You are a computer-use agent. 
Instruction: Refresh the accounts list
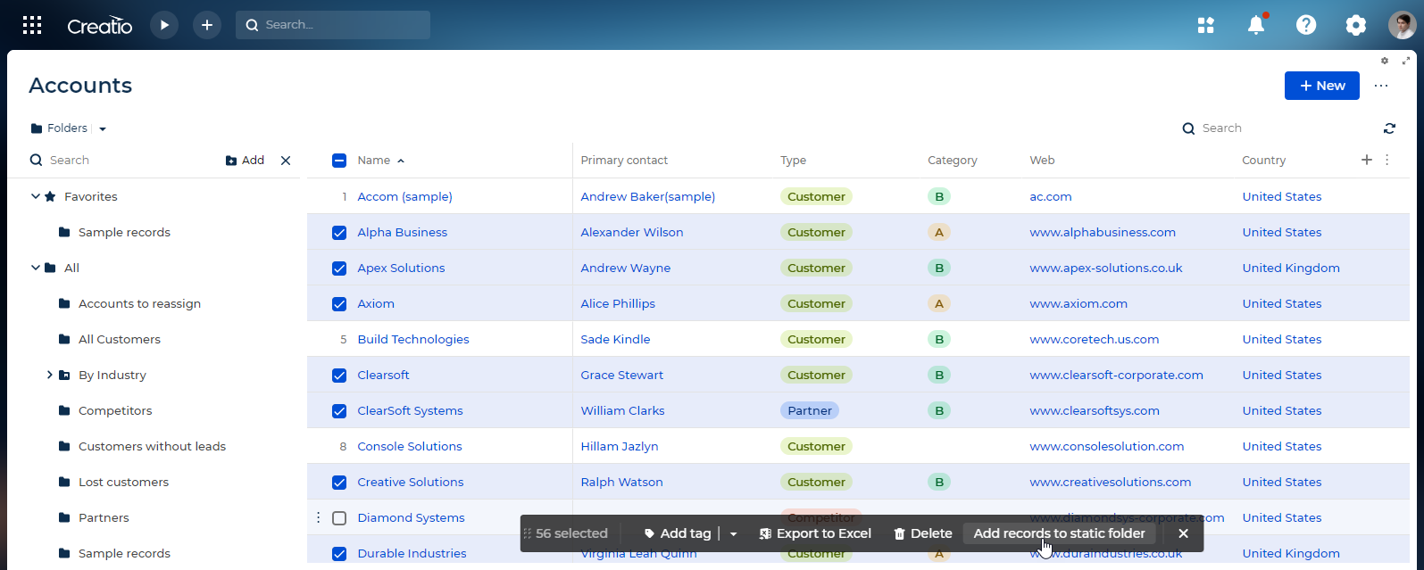[x=1389, y=128]
